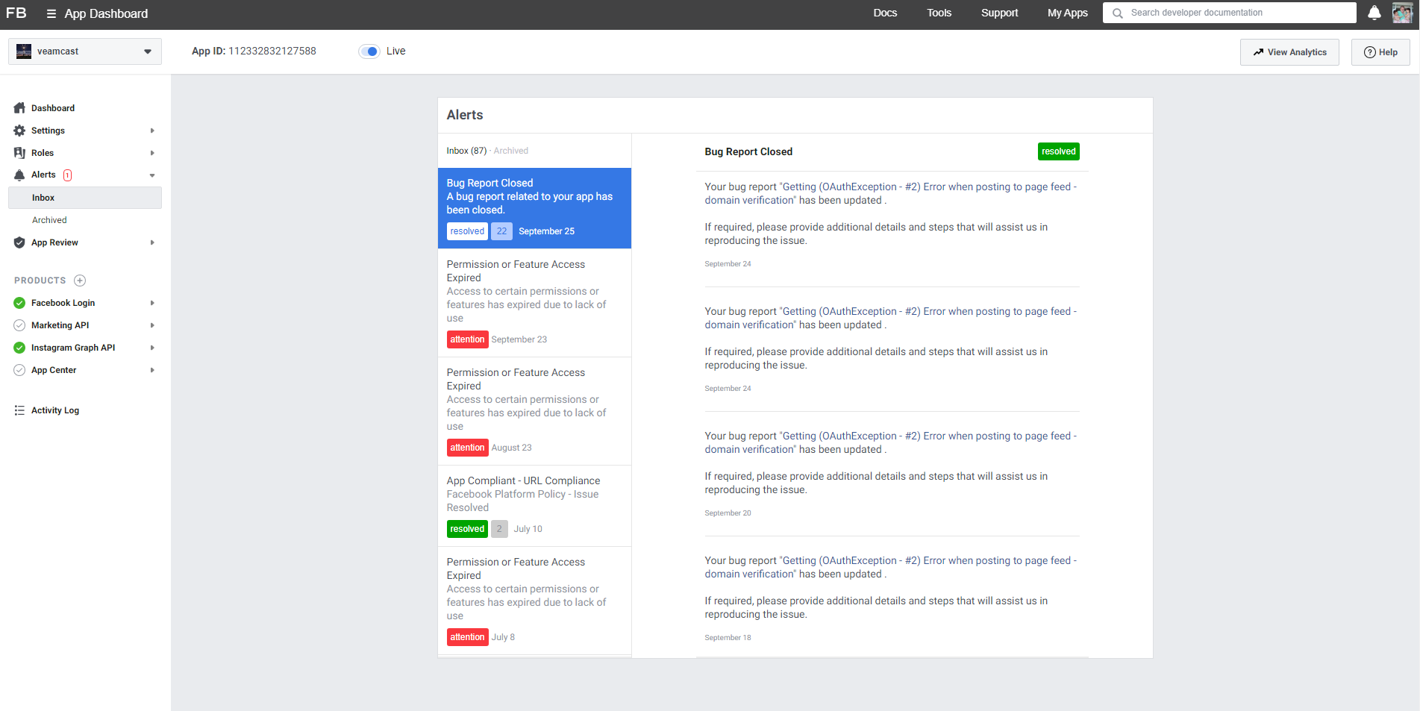Expand the Settings sidebar section
This screenshot has width=1420, height=711.
pyautogui.click(x=152, y=131)
